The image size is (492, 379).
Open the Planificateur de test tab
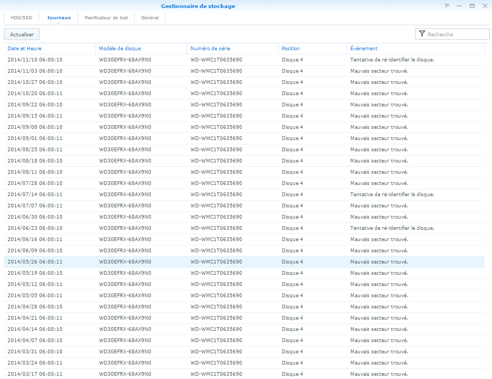coord(106,18)
